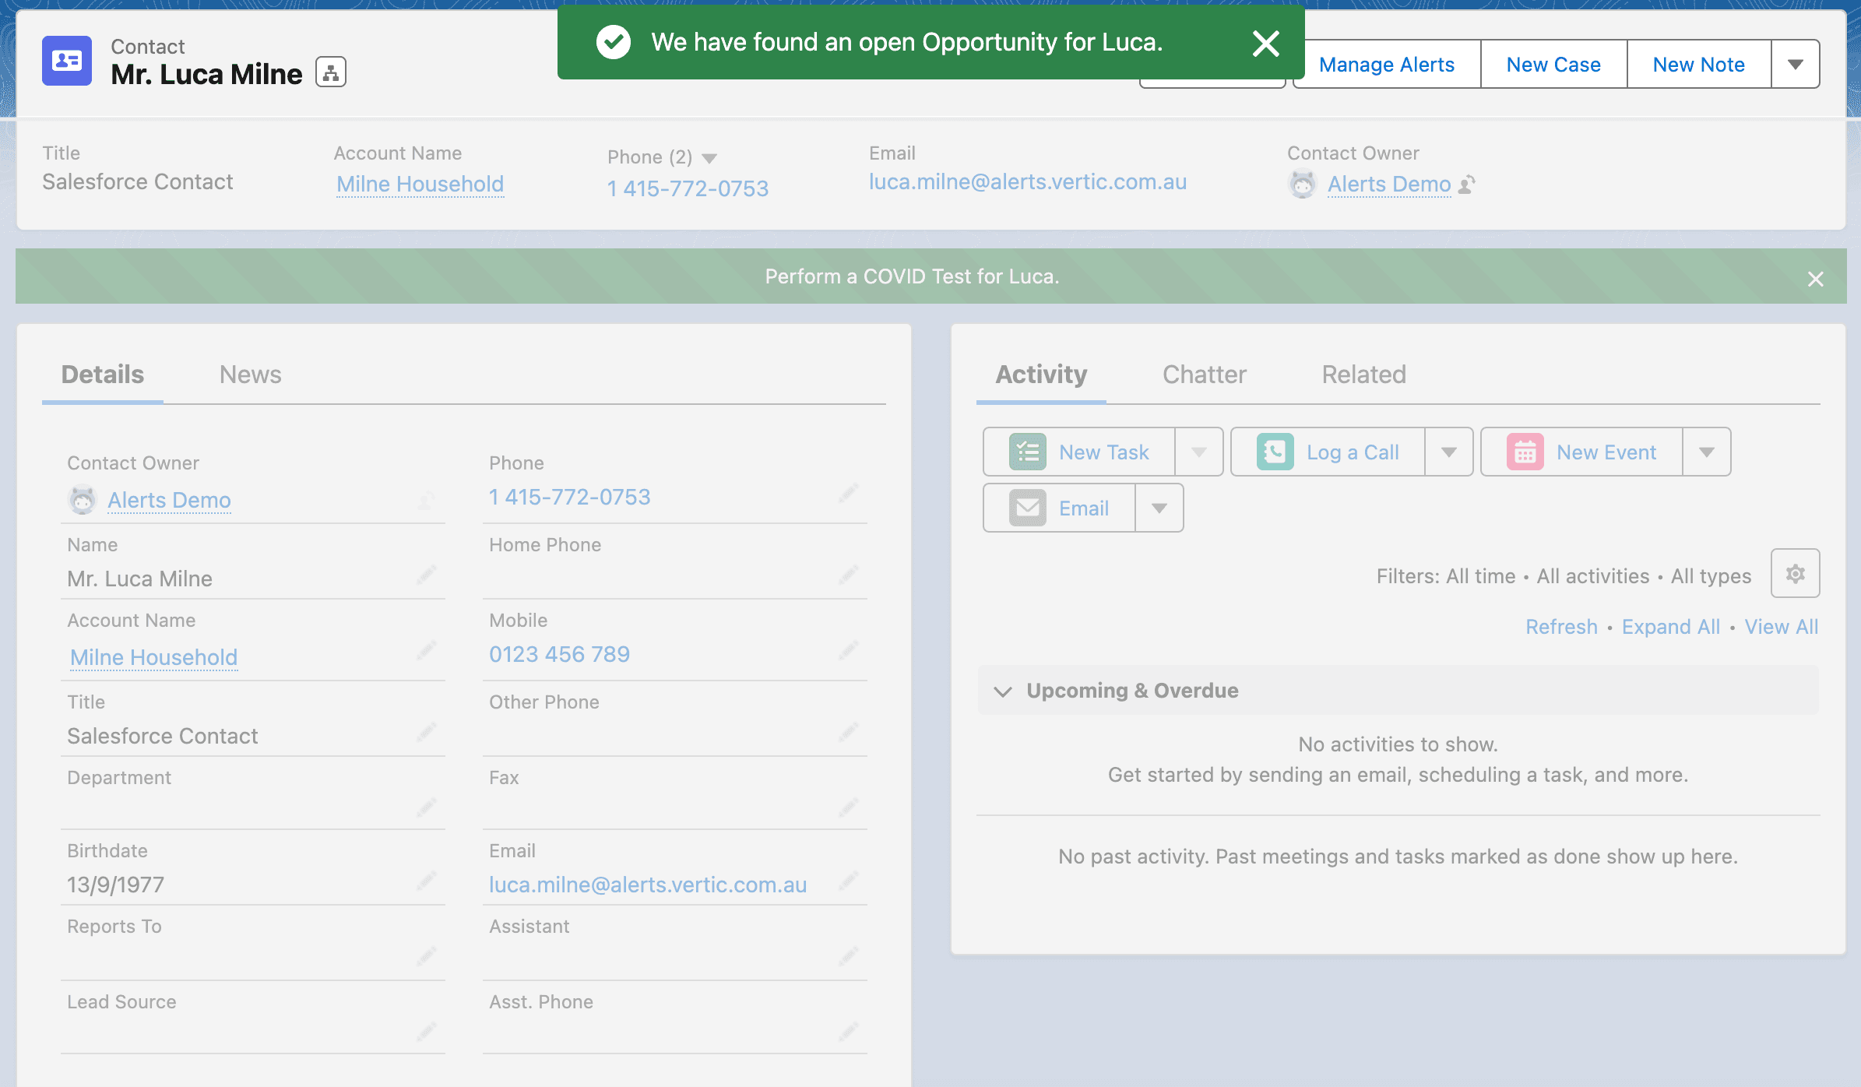Click Refresh in activity timeline

[1561, 627]
